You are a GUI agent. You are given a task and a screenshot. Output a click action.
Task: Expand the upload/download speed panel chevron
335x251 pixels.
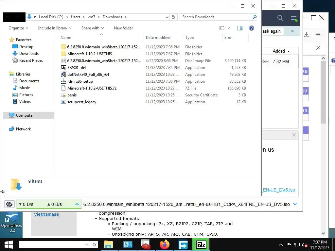coord(77,204)
